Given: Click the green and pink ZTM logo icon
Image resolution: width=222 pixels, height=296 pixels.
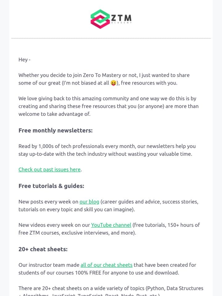Looking at the screenshot, I should point(100,19).
